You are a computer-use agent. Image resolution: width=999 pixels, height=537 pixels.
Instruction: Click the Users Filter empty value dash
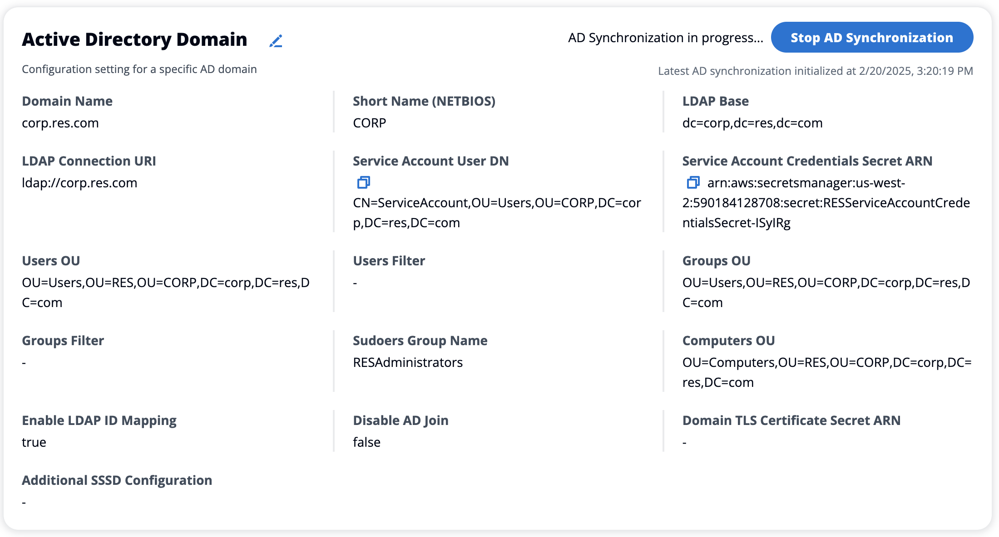click(x=355, y=282)
